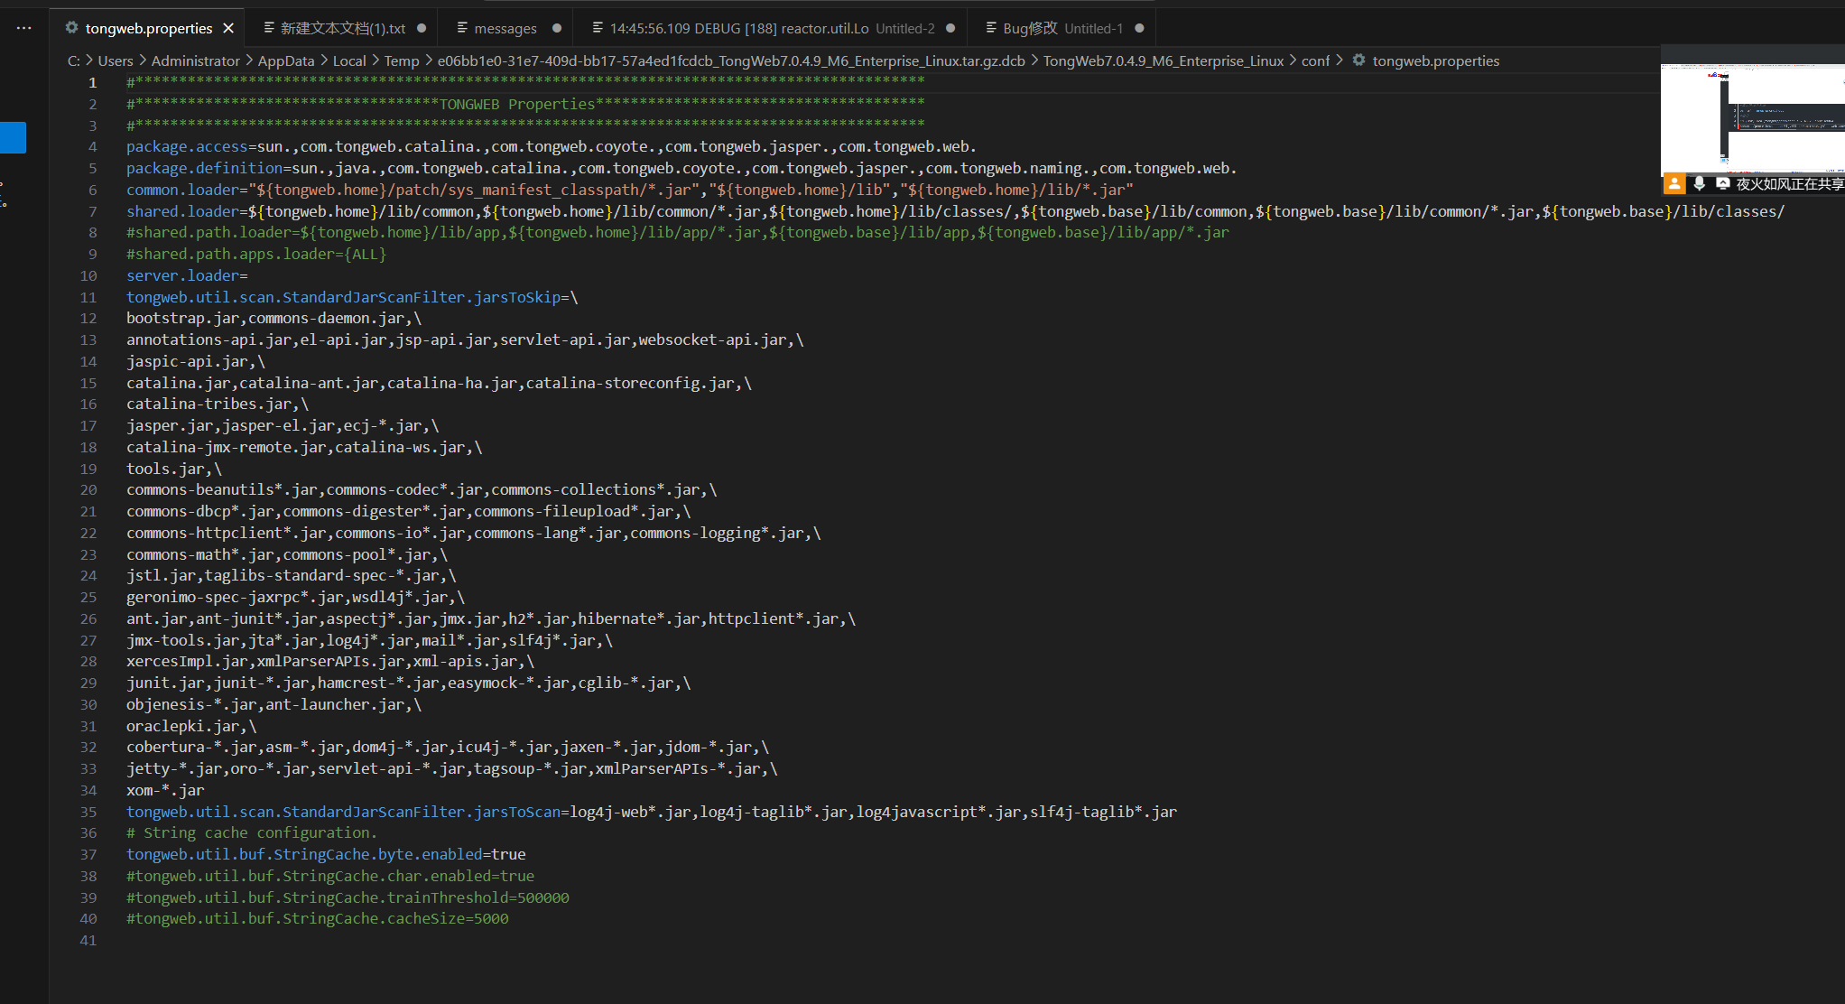Switch to the messages tab
The height and width of the screenshot is (1004, 1845).
click(x=505, y=28)
